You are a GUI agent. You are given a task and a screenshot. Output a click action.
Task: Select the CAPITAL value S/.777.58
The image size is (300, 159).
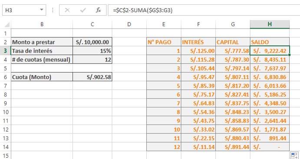point(233,51)
